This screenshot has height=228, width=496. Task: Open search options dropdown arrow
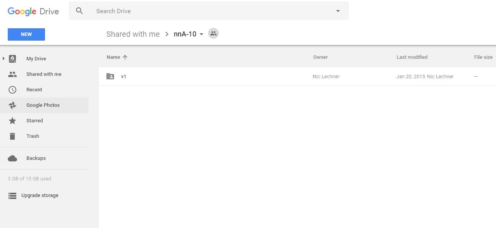[x=338, y=11]
